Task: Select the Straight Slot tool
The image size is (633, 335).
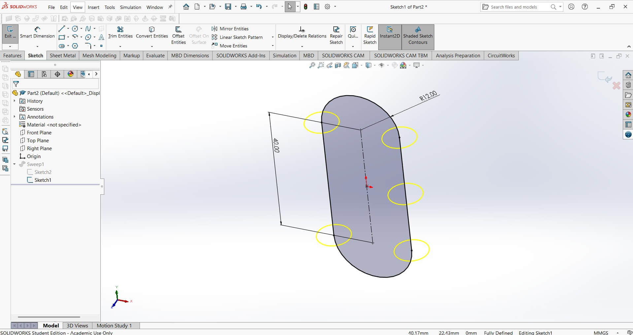Action: coord(61,46)
